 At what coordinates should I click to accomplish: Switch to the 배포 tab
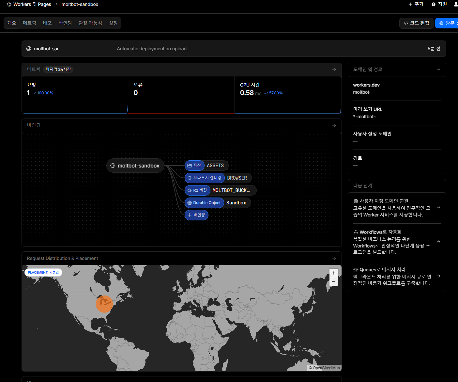[47, 23]
